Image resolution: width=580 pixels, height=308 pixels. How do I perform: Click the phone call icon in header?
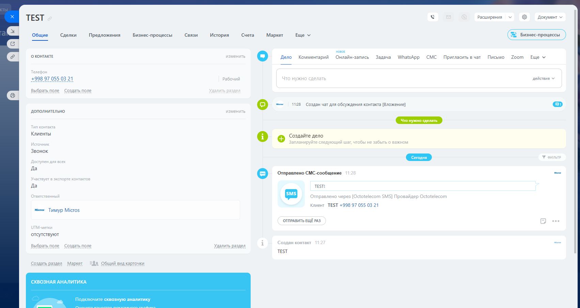pos(433,17)
